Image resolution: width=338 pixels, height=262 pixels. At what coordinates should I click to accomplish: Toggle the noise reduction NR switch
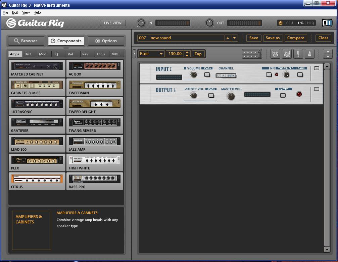[x=269, y=75]
